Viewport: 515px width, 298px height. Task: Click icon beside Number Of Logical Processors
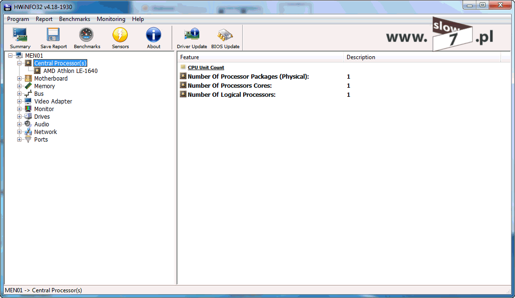pos(183,94)
